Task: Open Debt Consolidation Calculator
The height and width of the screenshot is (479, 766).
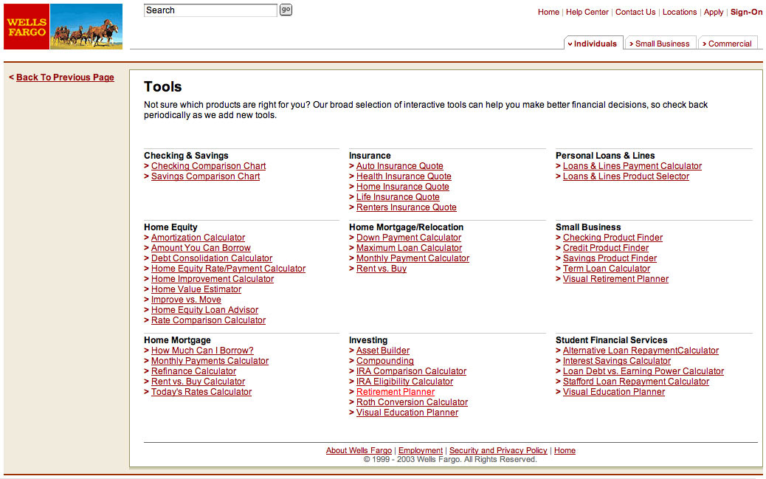Action: 212,258
